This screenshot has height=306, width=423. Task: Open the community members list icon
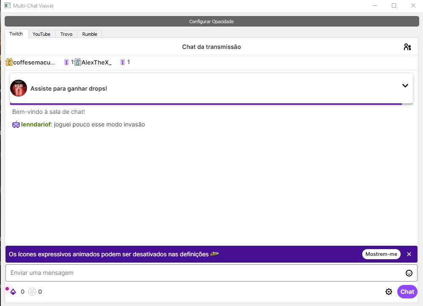click(407, 47)
